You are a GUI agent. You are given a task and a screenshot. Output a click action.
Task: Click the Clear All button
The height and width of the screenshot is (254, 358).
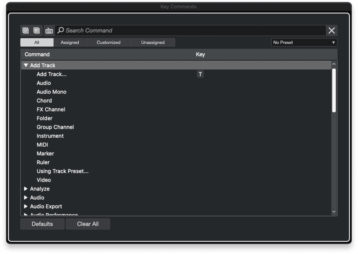(88, 224)
